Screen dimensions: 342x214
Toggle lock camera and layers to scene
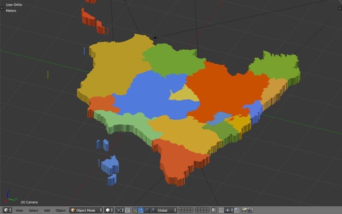coord(214,210)
